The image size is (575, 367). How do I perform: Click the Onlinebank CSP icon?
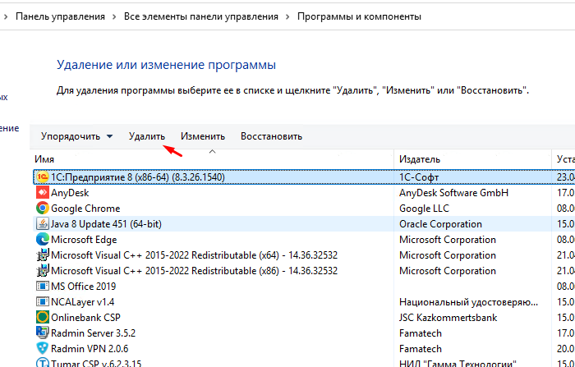point(43,317)
